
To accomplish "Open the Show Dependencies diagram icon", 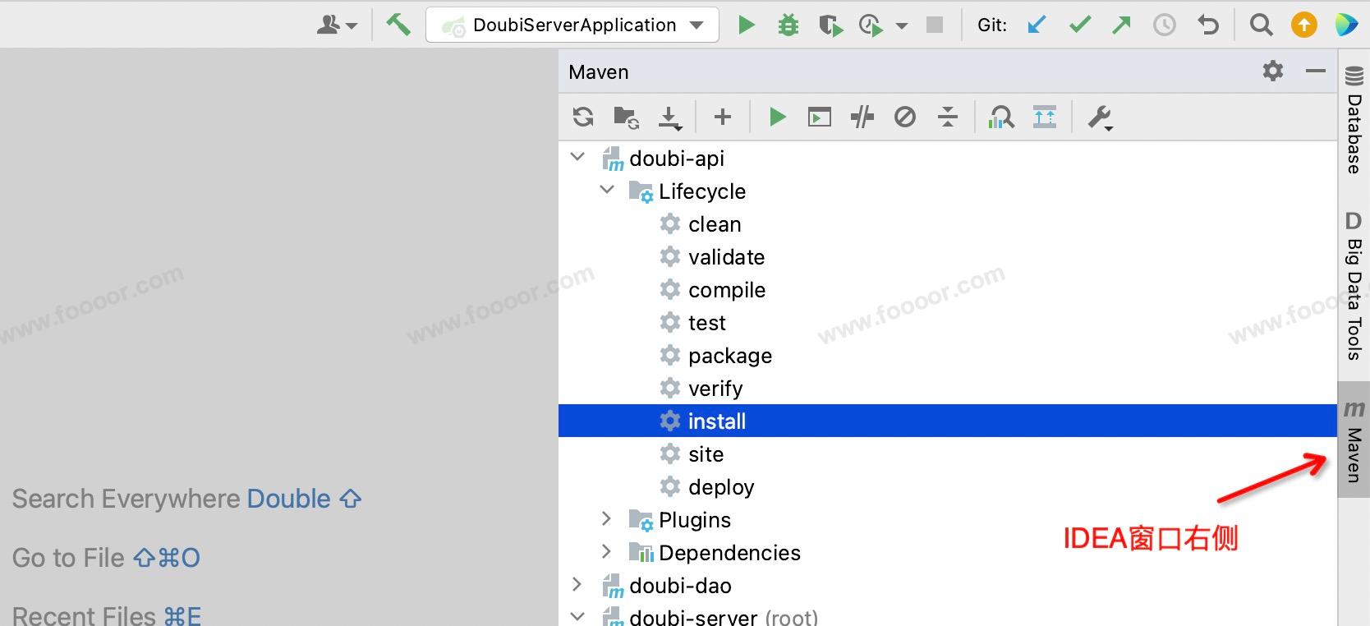I will coord(1001,117).
